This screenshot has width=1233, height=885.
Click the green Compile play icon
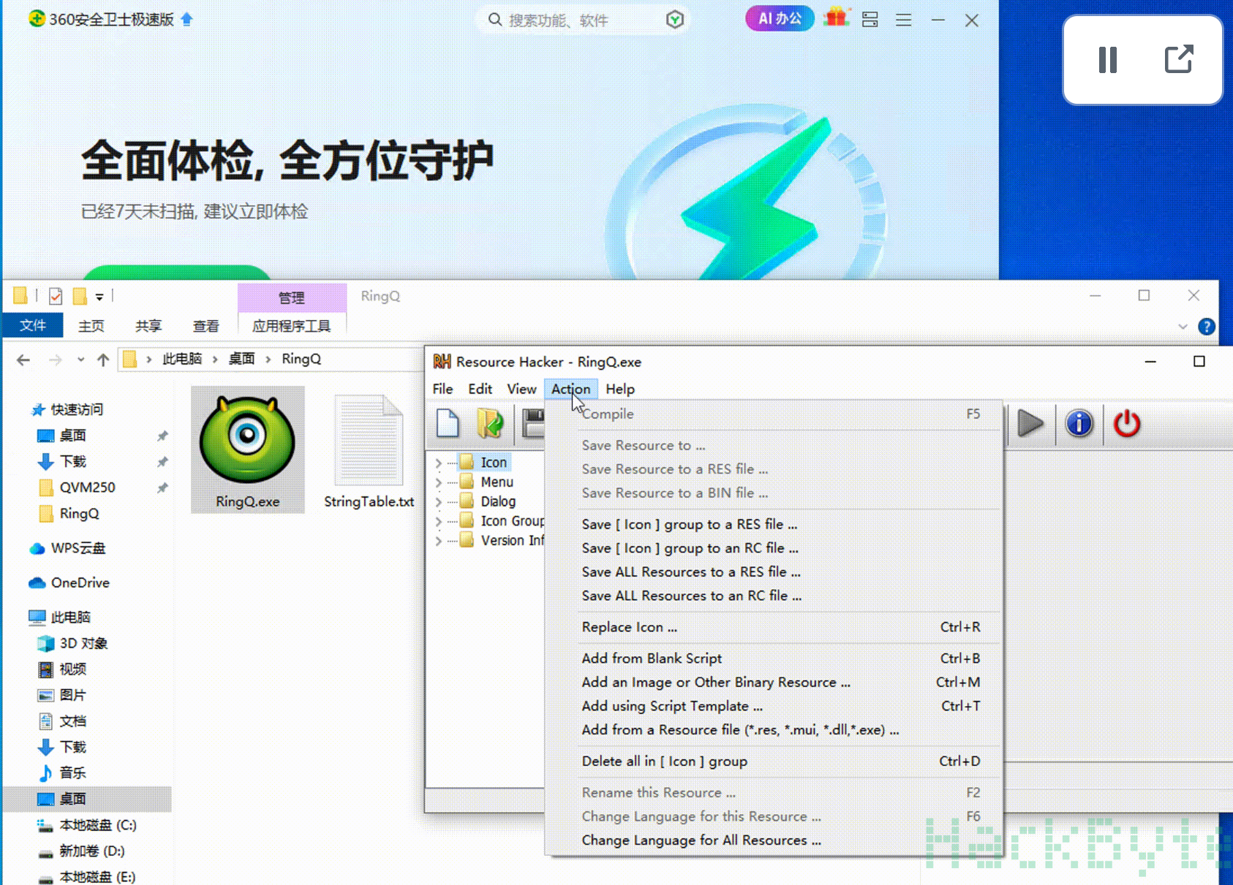coord(1030,423)
